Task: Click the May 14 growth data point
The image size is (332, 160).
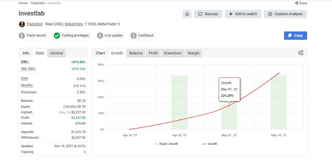Action: coord(279,73)
